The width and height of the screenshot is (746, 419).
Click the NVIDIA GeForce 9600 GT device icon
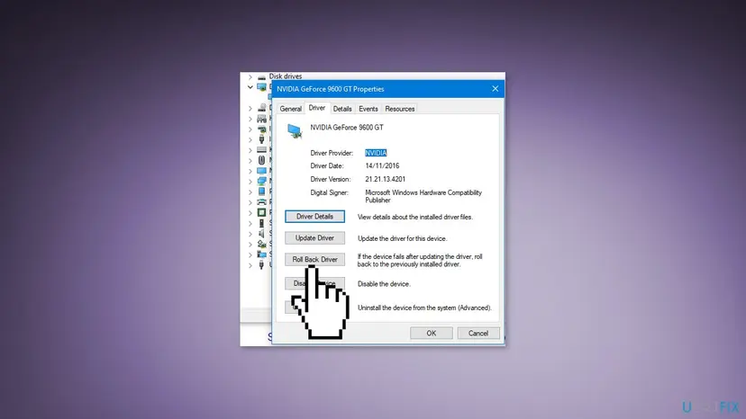tap(295, 130)
